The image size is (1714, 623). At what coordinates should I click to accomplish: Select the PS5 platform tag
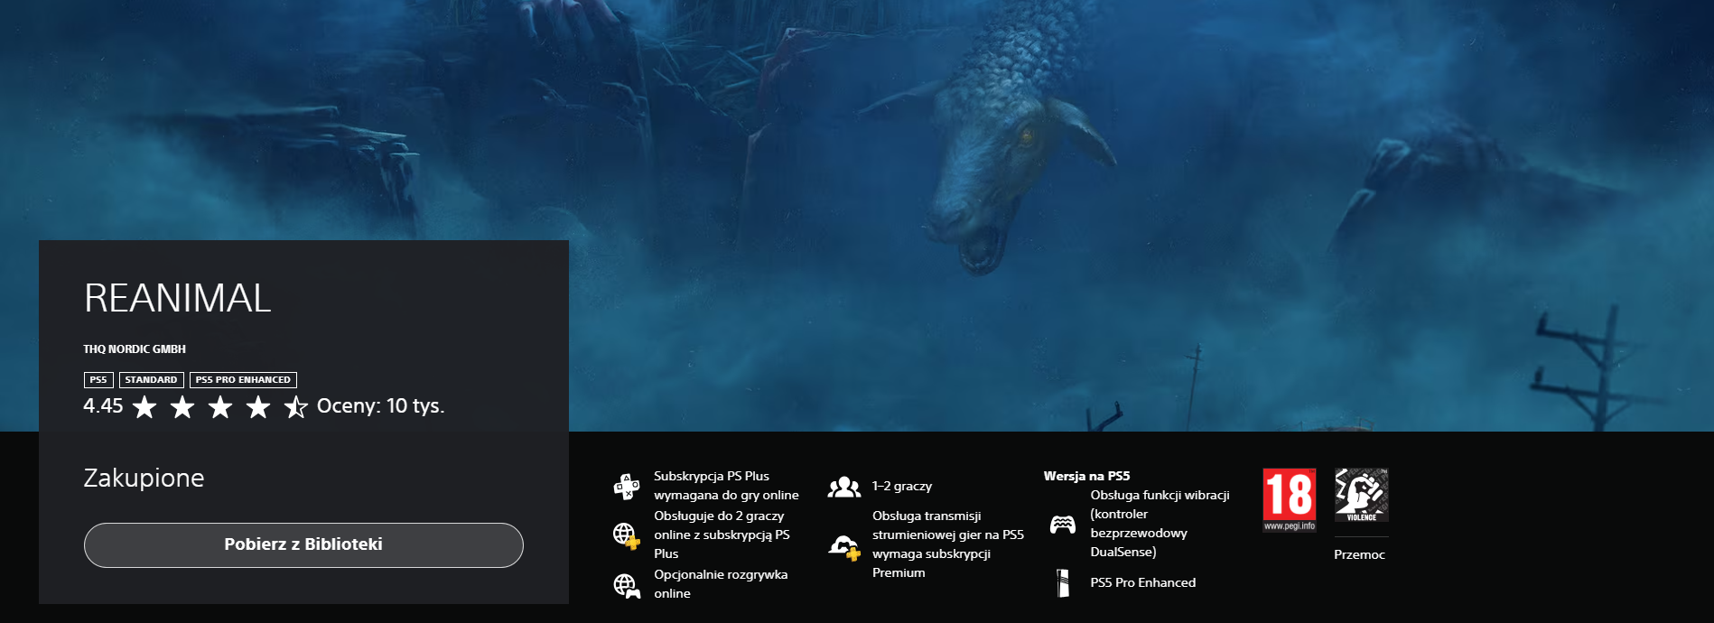pos(98,380)
